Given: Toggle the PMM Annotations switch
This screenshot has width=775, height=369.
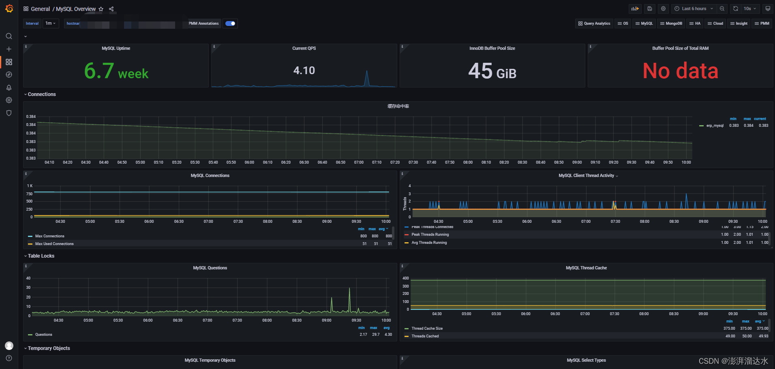Looking at the screenshot, I should (x=230, y=23).
